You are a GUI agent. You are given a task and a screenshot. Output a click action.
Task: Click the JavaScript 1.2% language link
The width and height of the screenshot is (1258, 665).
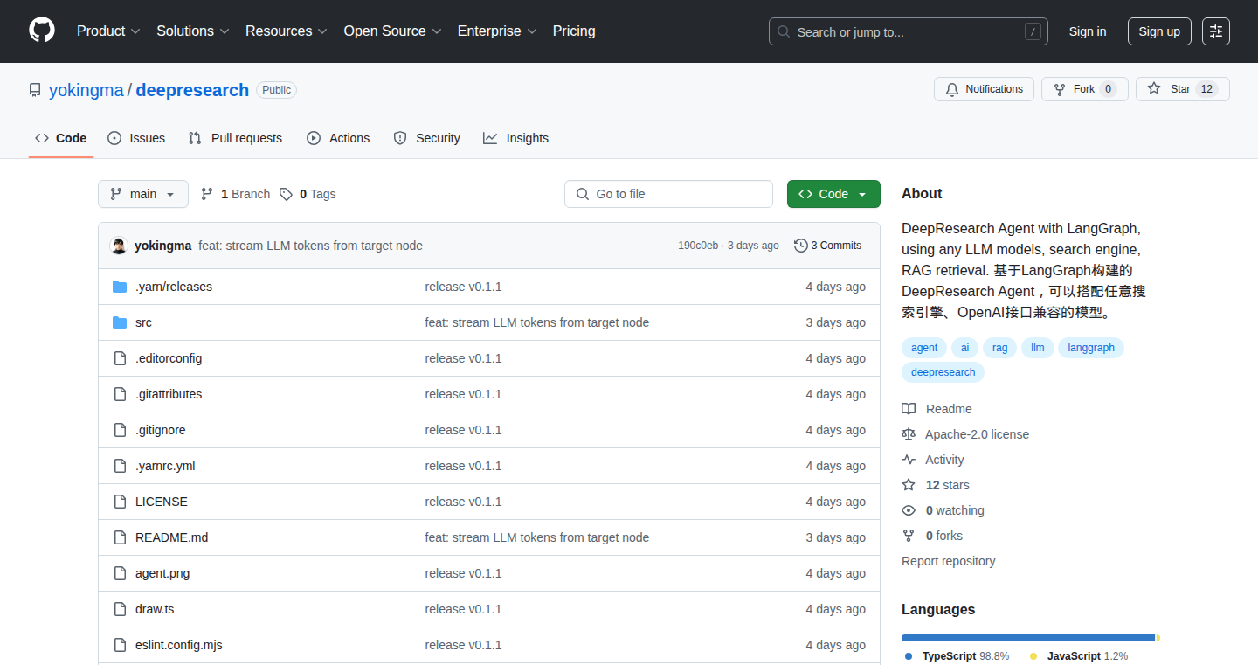[1079, 655]
